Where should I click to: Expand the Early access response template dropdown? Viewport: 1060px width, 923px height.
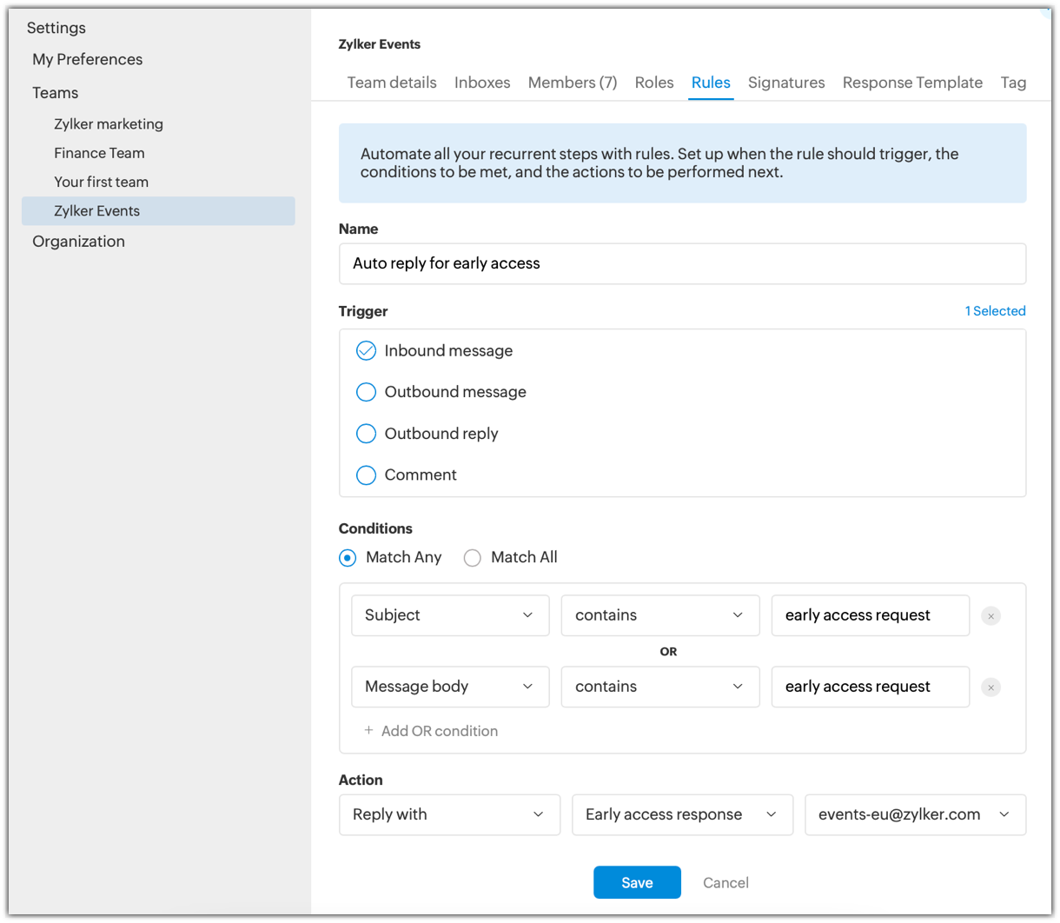click(x=682, y=814)
